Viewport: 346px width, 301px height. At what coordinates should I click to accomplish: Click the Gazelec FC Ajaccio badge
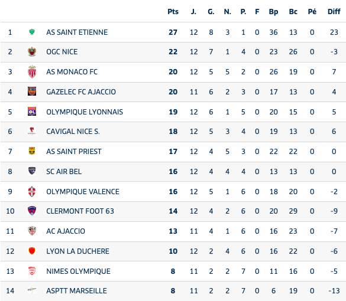[x=32, y=91]
